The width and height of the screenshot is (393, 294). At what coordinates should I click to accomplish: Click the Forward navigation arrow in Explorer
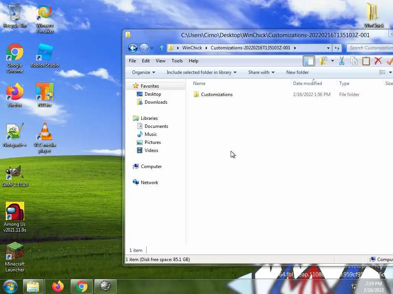click(144, 48)
